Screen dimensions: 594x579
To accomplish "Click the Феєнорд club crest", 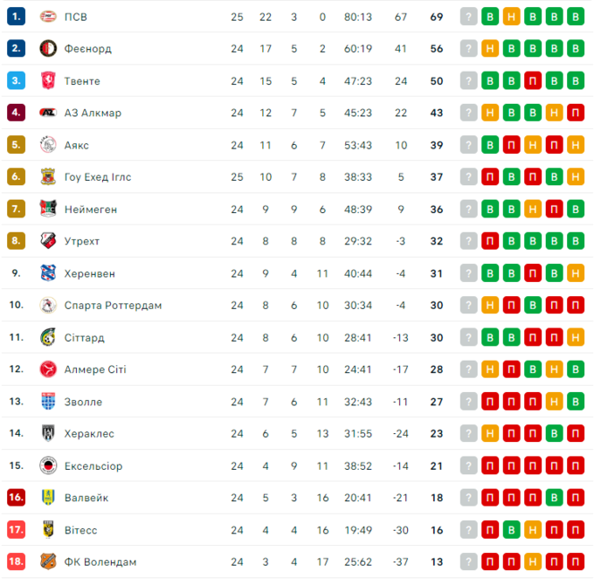I will pyautogui.click(x=48, y=49).
